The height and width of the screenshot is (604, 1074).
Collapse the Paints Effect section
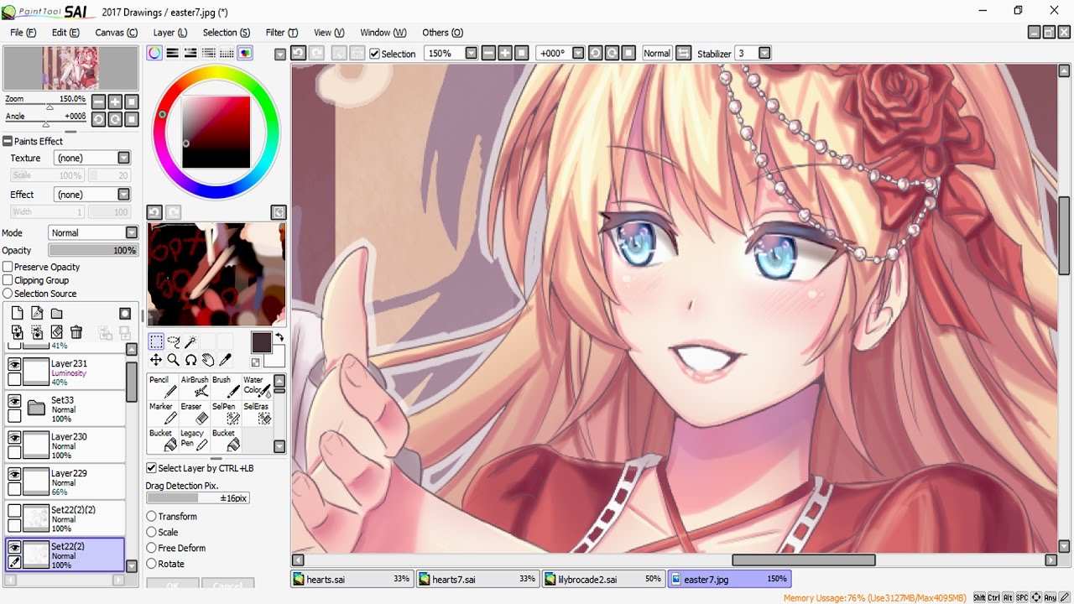(8, 141)
